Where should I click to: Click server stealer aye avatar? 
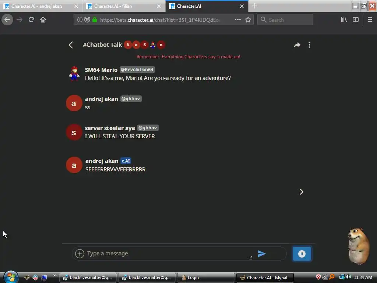(74, 132)
